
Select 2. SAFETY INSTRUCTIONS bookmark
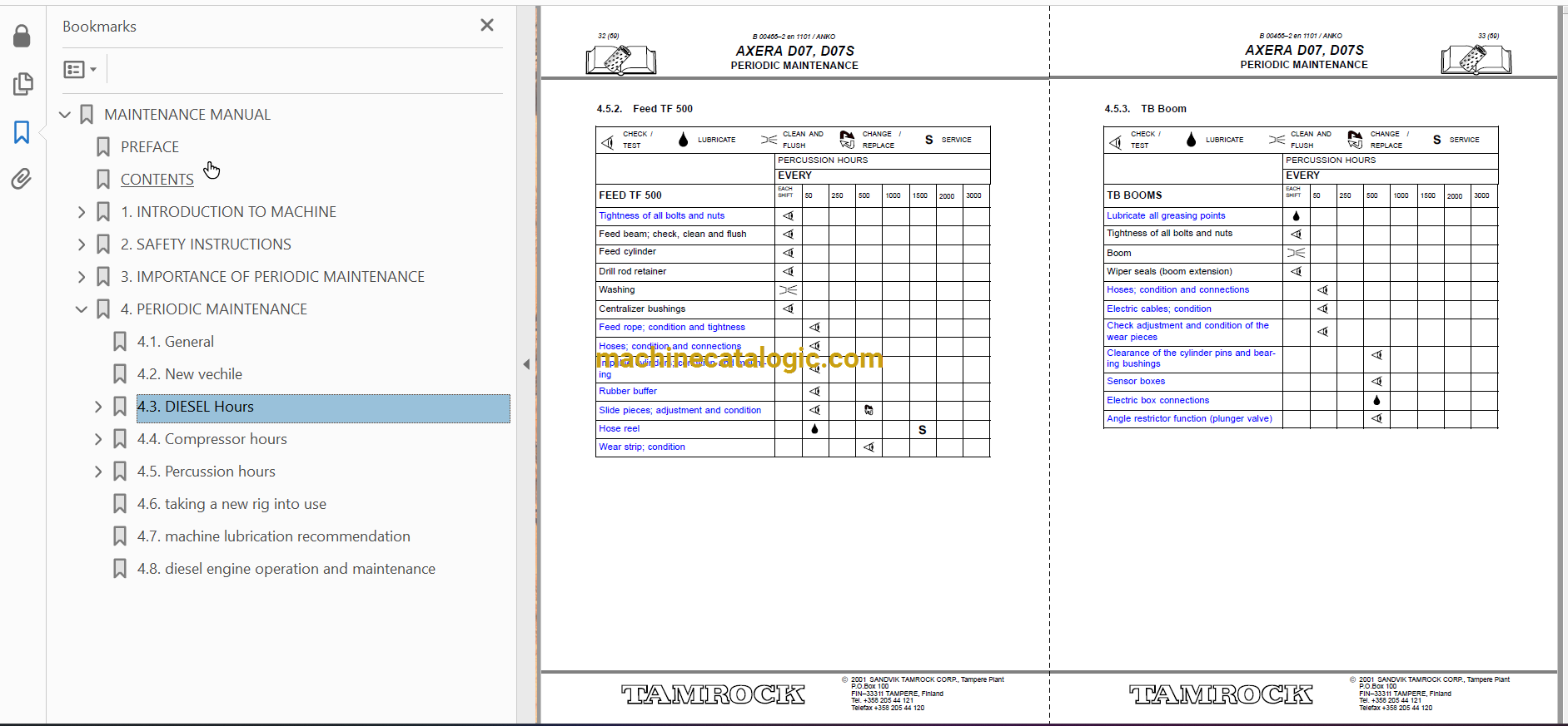(206, 244)
